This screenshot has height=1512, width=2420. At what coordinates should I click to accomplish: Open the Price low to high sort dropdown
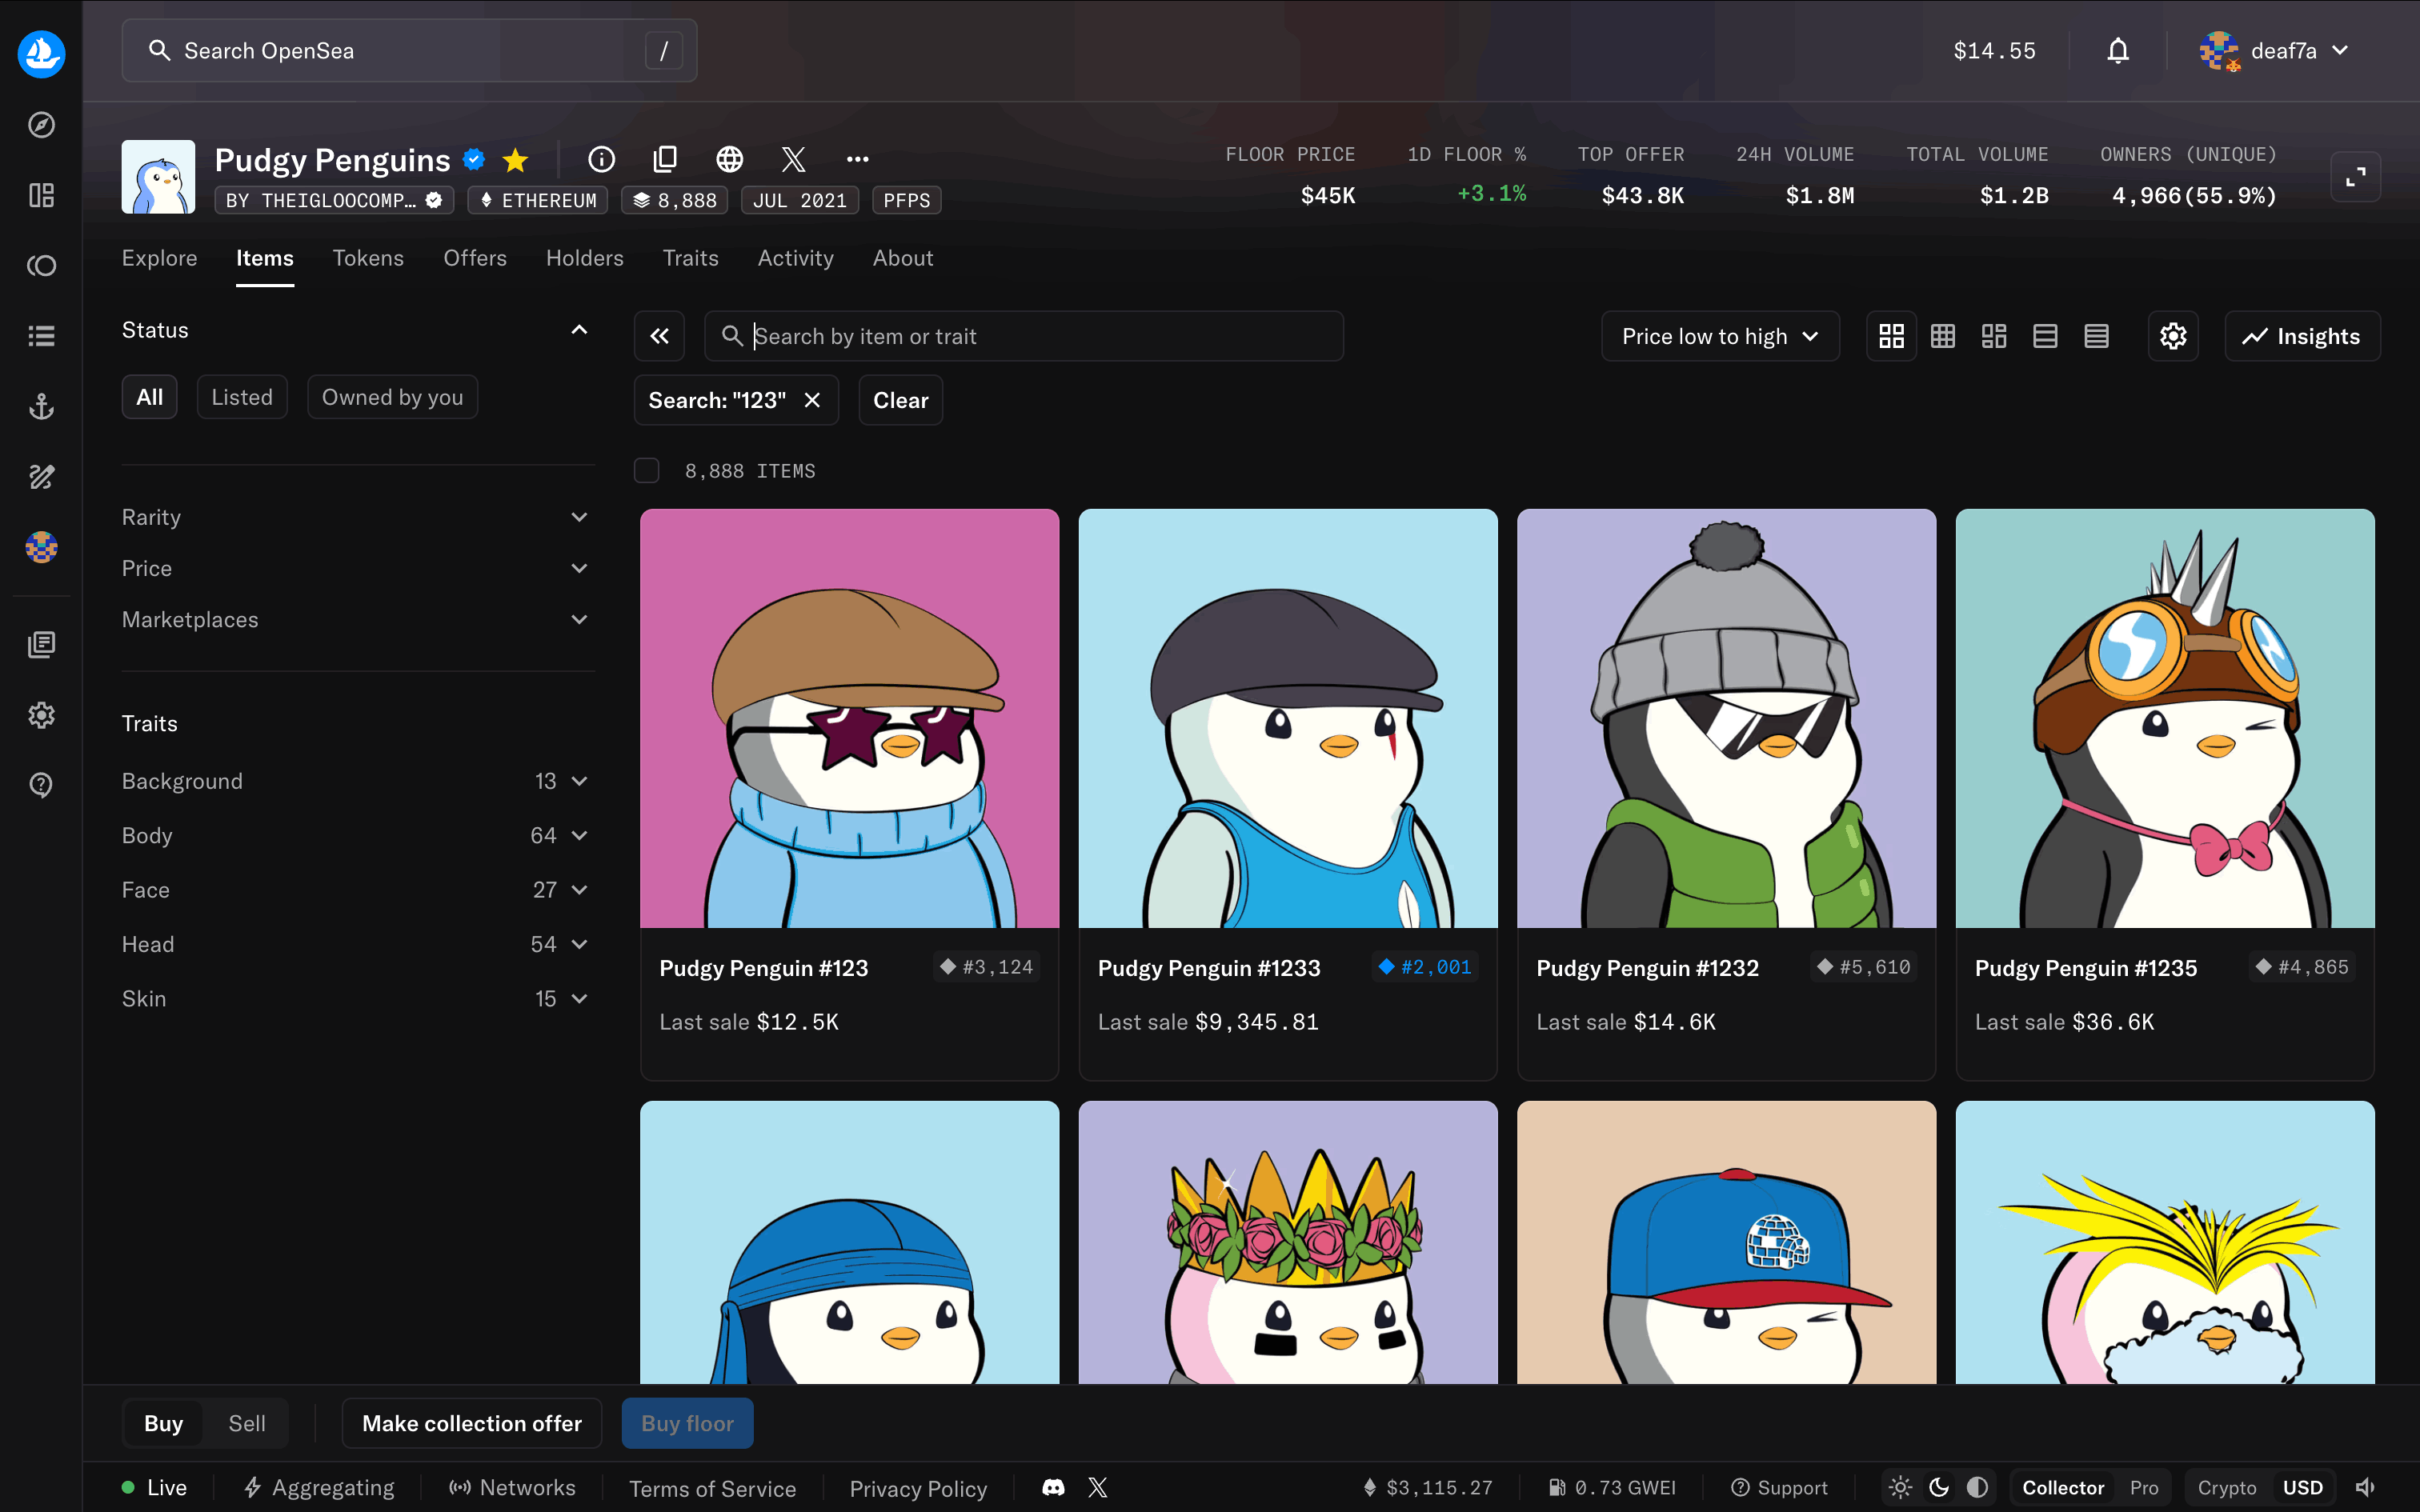click(x=1719, y=336)
